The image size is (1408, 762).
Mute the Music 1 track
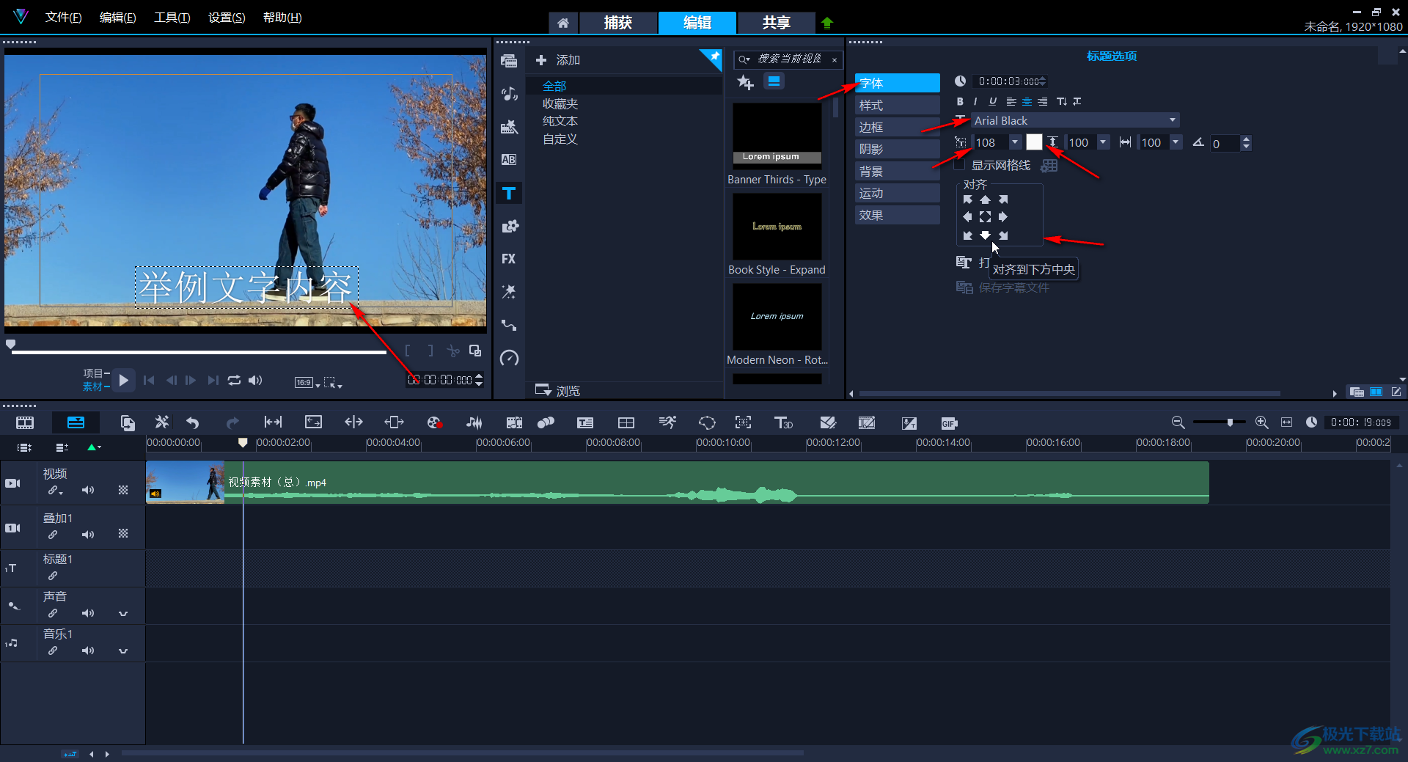coord(88,651)
